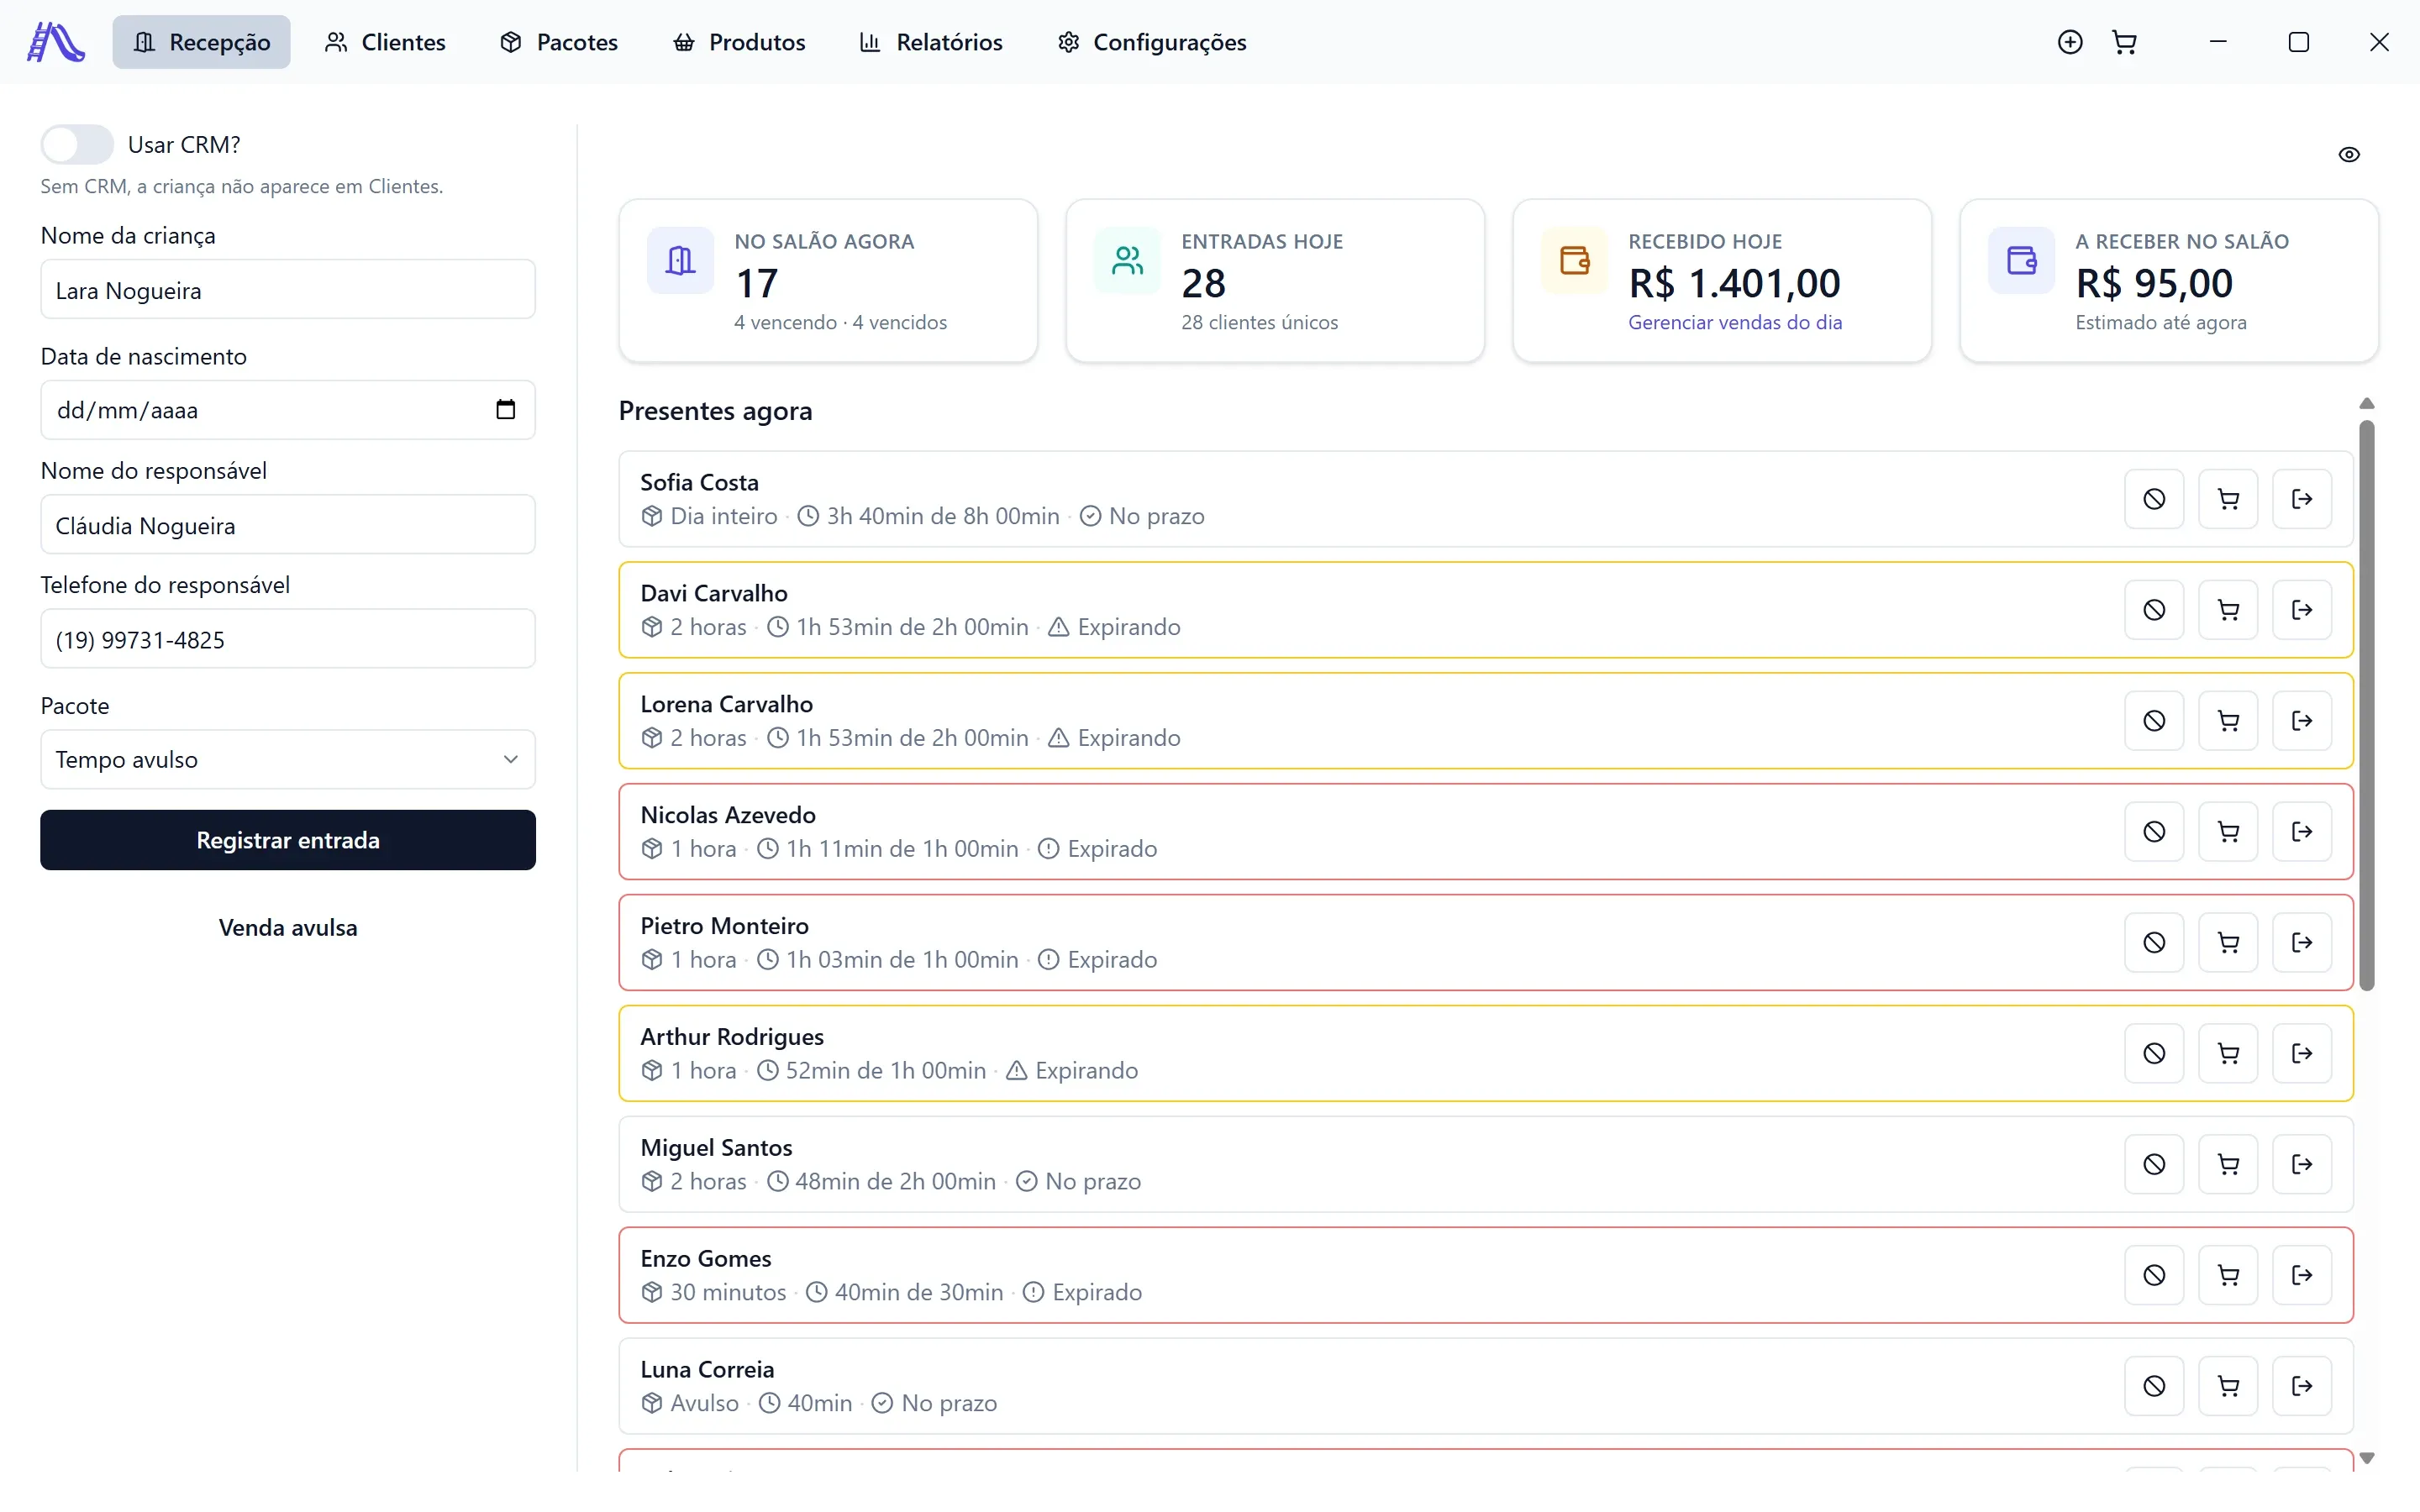Open the cart icon for Davi Carvalho

pos(2228,610)
